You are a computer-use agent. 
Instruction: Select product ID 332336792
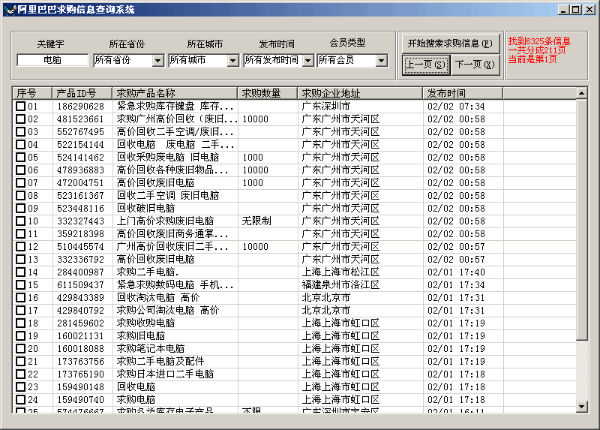click(80, 259)
